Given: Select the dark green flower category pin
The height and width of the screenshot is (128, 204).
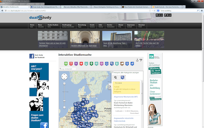Looking at the screenshot, I should pos(91,64).
